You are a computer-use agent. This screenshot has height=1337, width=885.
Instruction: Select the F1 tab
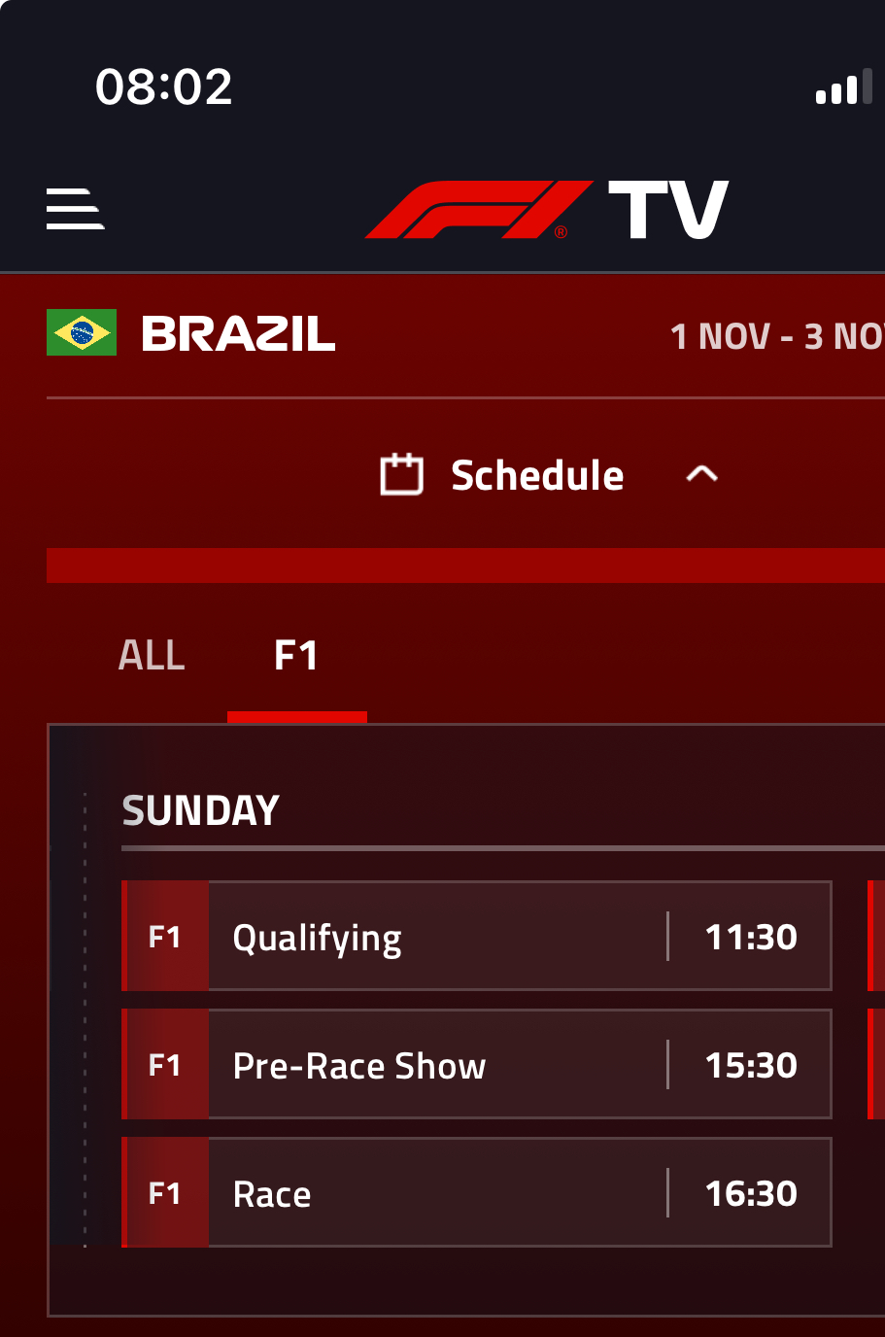296,656
